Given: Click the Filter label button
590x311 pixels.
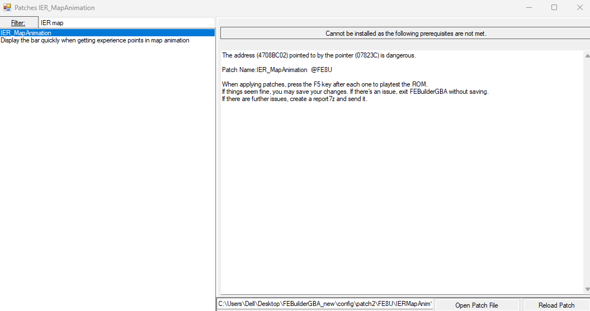Looking at the screenshot, I should click(x=18, y=23).
